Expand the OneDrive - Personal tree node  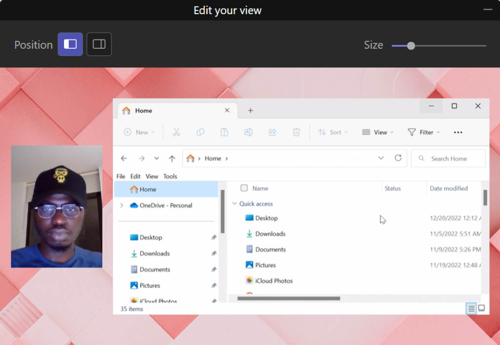coord(122,206)
